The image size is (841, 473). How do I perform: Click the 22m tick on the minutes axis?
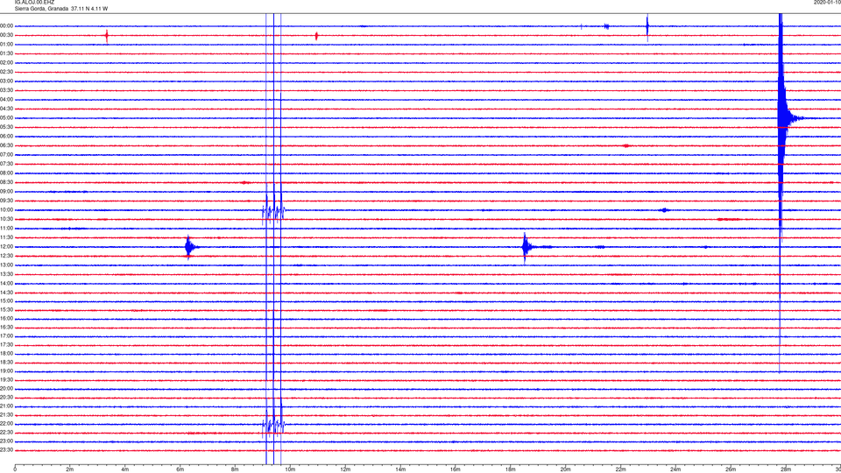coord(620,469)
